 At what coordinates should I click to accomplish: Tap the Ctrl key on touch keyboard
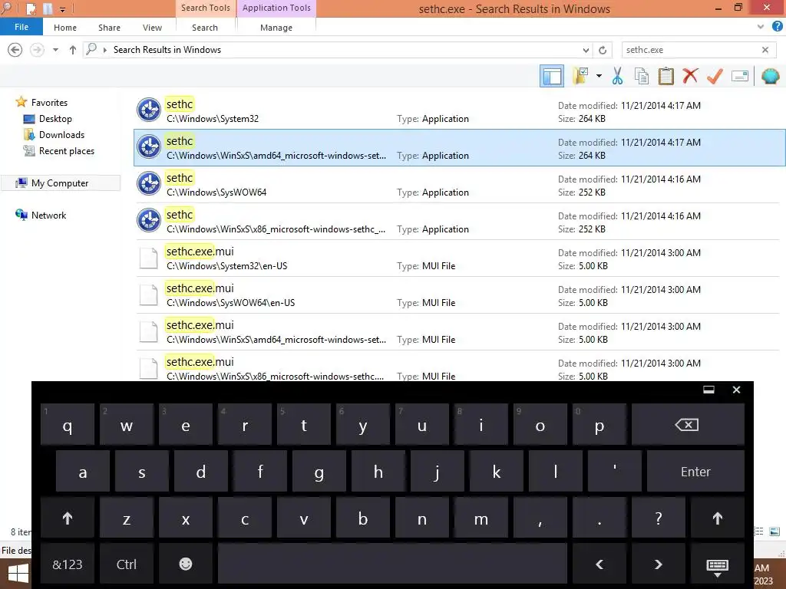click(127, 564)
